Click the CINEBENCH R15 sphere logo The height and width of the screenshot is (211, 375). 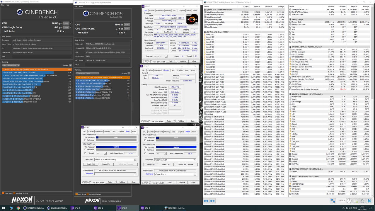[x=86, y=13]
